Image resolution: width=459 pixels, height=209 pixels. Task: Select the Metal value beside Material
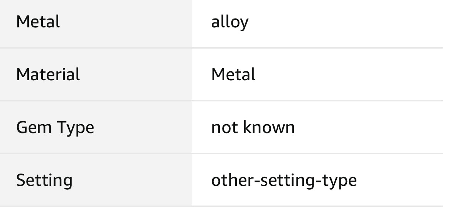tap(233, 74)
